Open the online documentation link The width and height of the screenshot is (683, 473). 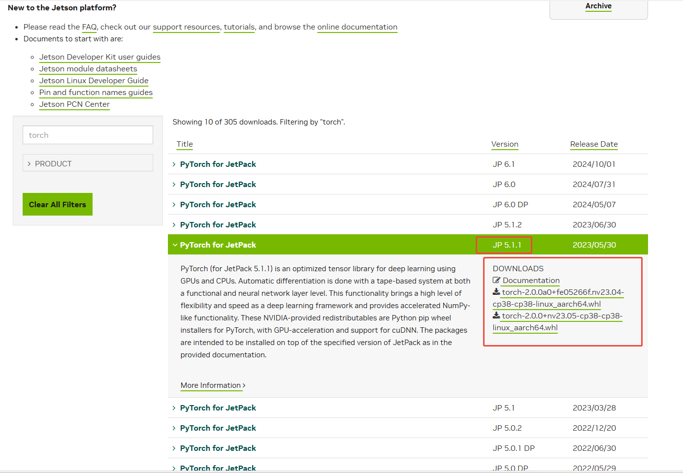point(357,27)
